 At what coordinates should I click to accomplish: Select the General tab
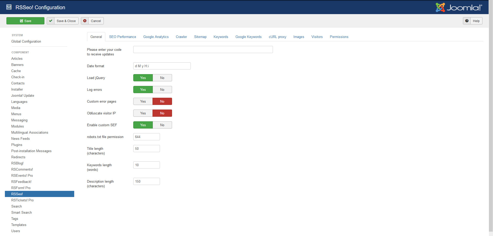[x=96, y=37]
